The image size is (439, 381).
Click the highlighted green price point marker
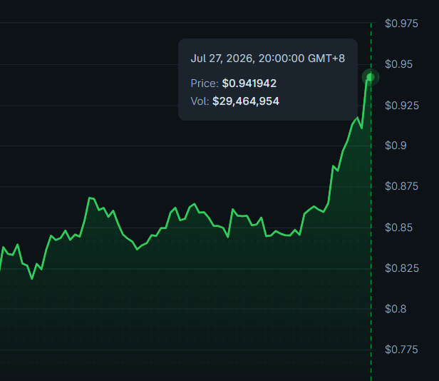pos(371,77)
